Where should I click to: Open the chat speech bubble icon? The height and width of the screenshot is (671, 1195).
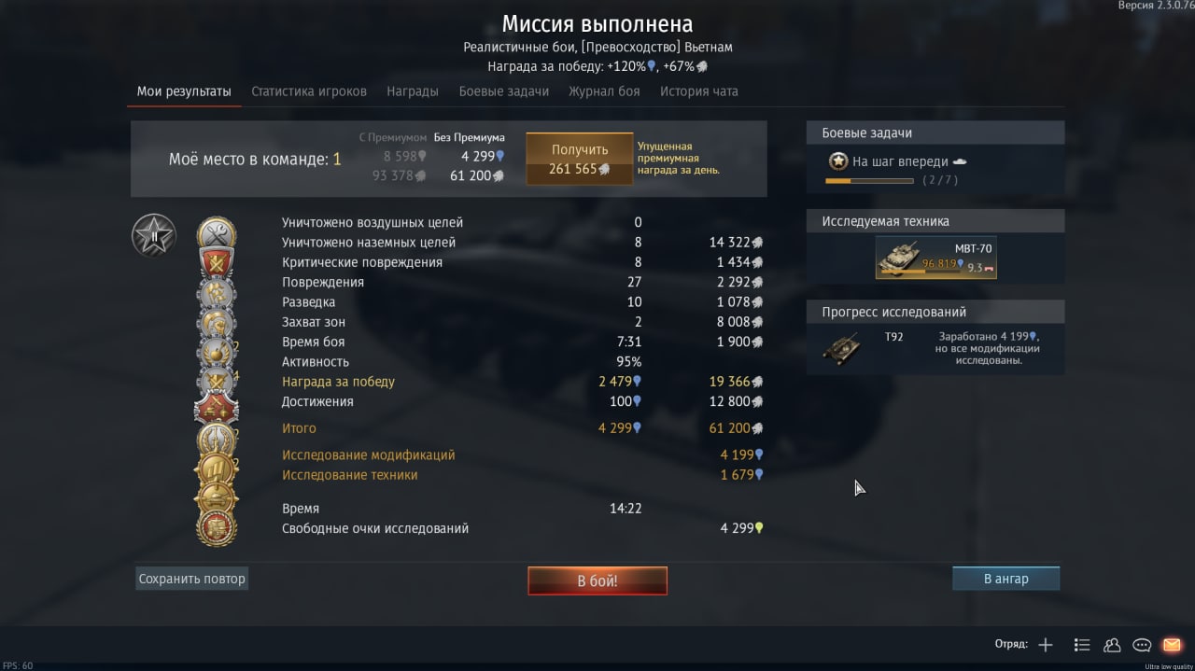coord(1142,645)
